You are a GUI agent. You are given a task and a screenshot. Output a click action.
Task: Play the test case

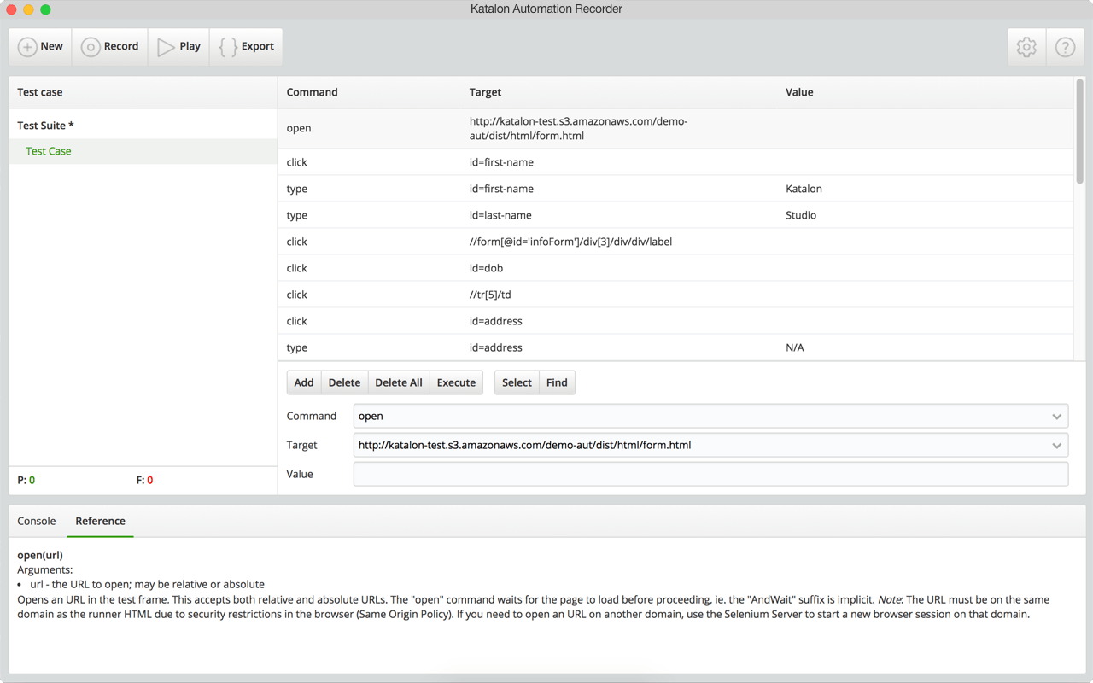point(178,47)
